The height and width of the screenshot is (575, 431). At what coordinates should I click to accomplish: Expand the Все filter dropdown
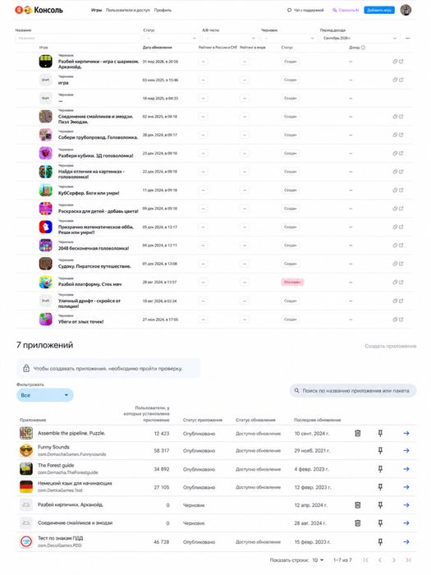44,395
